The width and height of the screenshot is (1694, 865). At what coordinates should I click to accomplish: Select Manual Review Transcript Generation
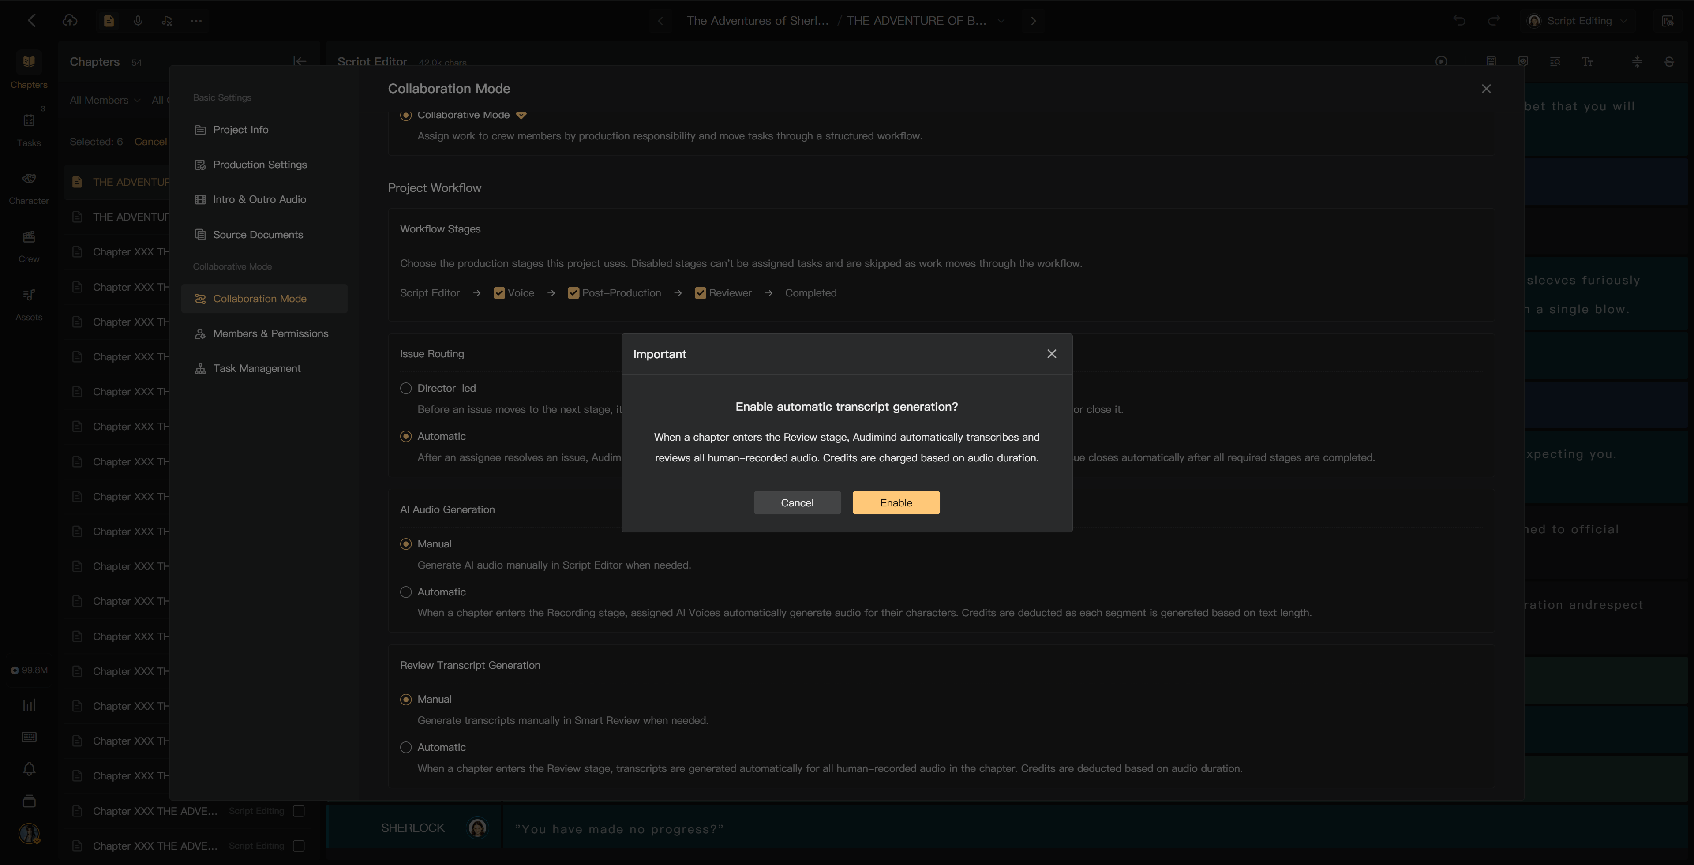click(x=406, y=699)
